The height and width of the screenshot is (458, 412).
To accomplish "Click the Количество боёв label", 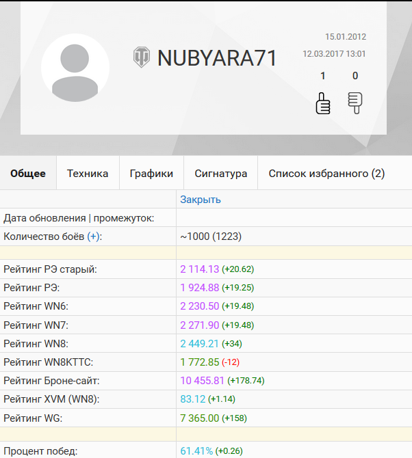I will click(x=44, y=237).
